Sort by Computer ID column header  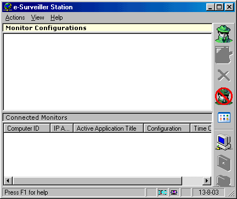pyautogui.click(x=27, y=128)
